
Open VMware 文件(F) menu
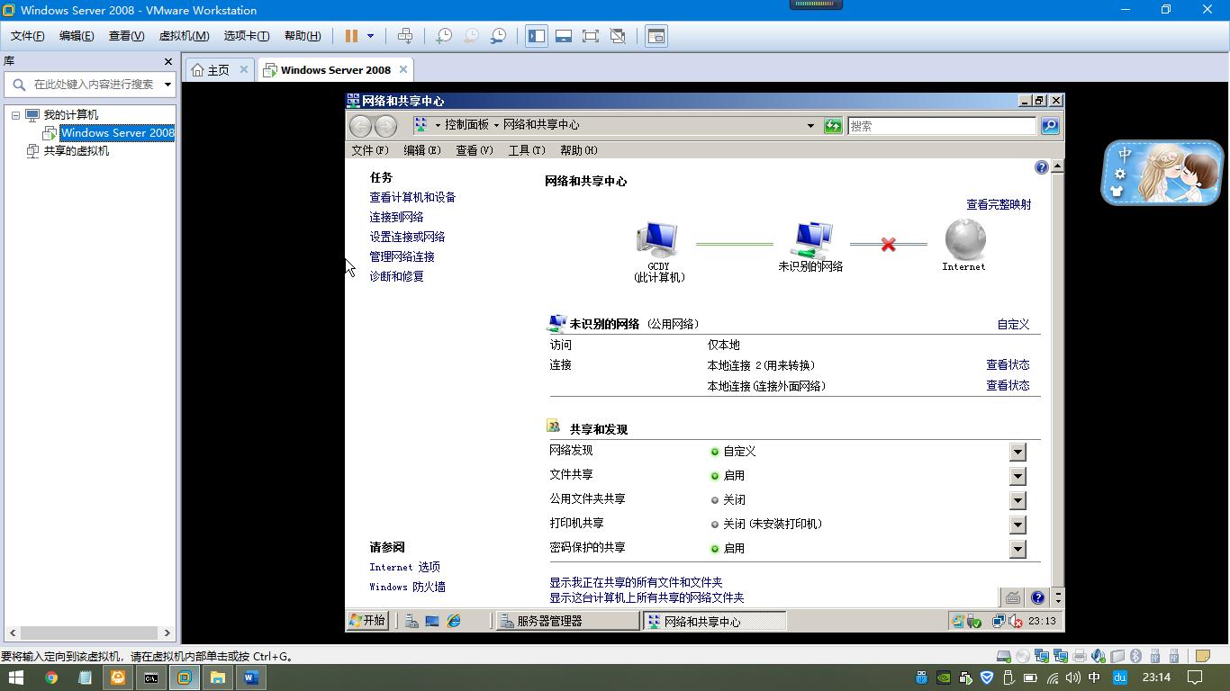point(27,36)
